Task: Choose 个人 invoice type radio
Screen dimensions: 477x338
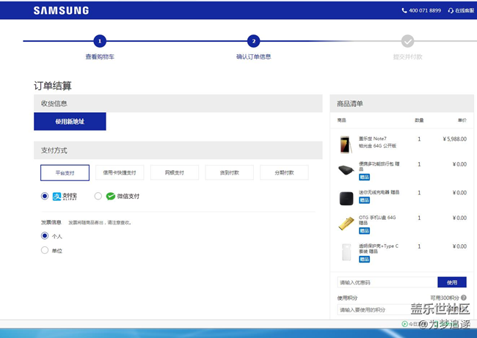Action: tap(45, 236)
